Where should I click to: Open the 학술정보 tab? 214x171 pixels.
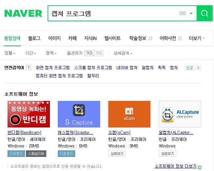tap(138, 38)
